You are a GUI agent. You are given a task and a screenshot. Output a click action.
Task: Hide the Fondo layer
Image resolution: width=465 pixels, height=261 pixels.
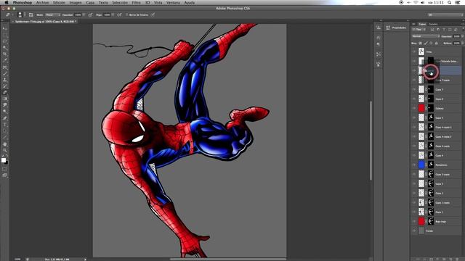[x=414, y=231]
